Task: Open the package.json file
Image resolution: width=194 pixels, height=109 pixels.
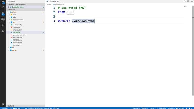Action: (x=25, y=38)
